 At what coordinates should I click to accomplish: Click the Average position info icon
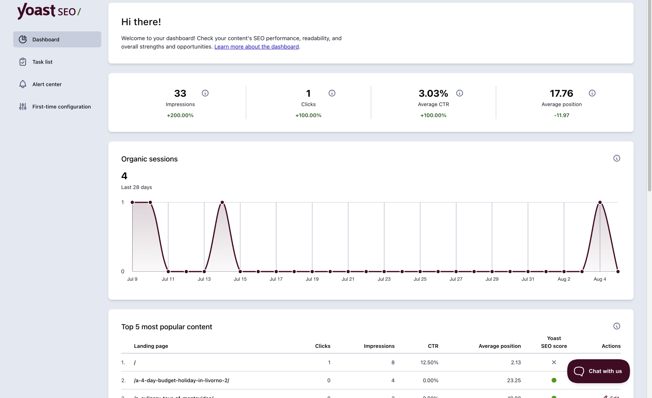[x=592, y=93]
